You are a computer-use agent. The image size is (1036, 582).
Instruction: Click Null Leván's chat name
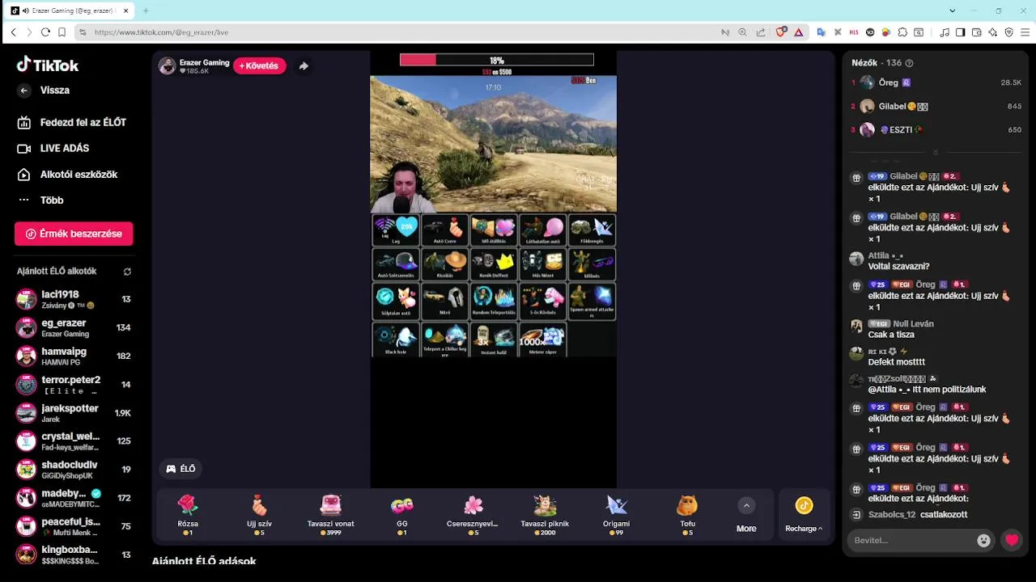pos(913,324)
